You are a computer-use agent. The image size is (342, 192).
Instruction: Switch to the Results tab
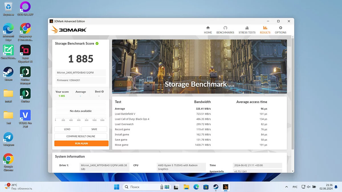click(265, 30)
